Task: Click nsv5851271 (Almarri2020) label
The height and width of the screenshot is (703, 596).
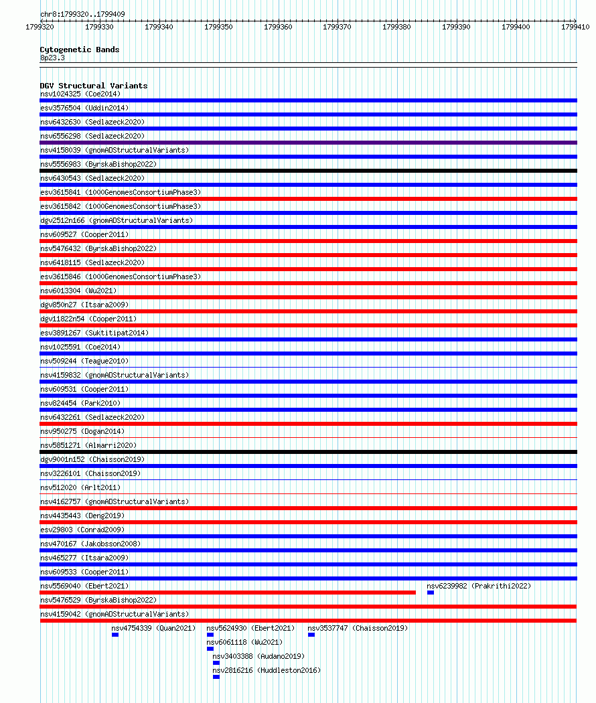Action: click(88, 445)
